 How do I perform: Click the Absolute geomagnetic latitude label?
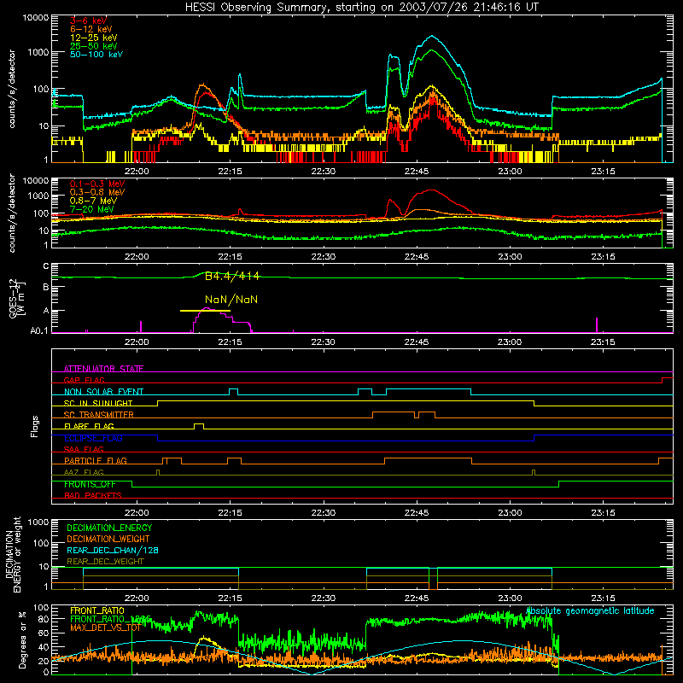pyautogui.click(x=590, y=611)
